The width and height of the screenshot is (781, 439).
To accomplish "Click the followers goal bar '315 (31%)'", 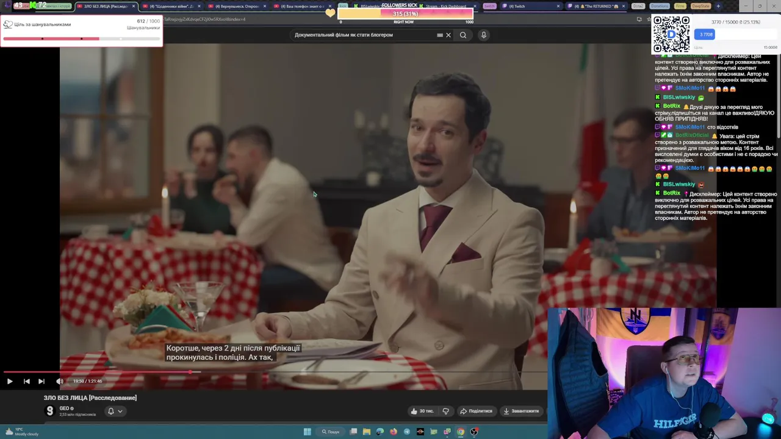I will (405, 14).
